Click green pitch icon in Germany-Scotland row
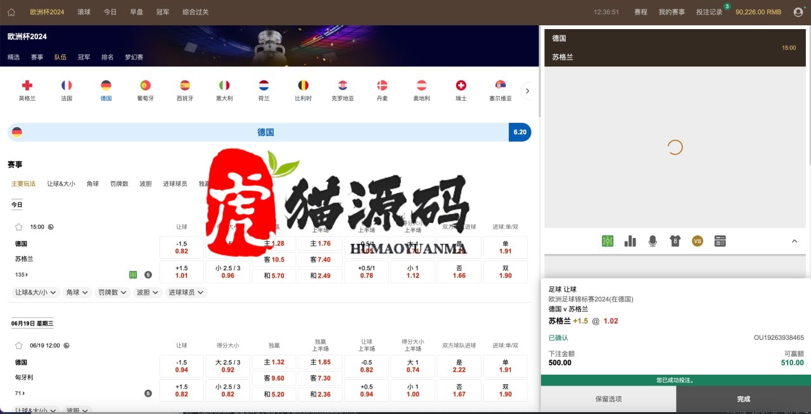Screen dimensions: 811x414 point(133,275)
